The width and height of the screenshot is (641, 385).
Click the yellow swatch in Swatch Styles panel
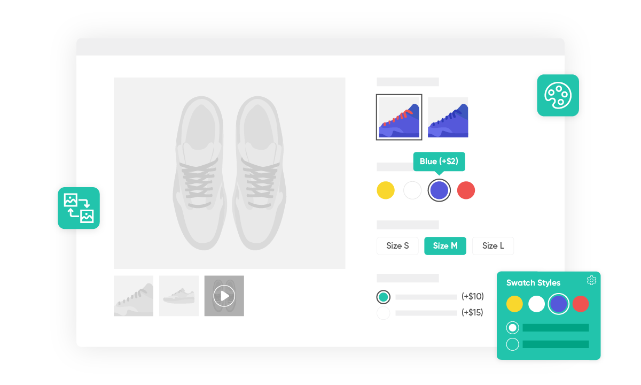coord(514,304)
